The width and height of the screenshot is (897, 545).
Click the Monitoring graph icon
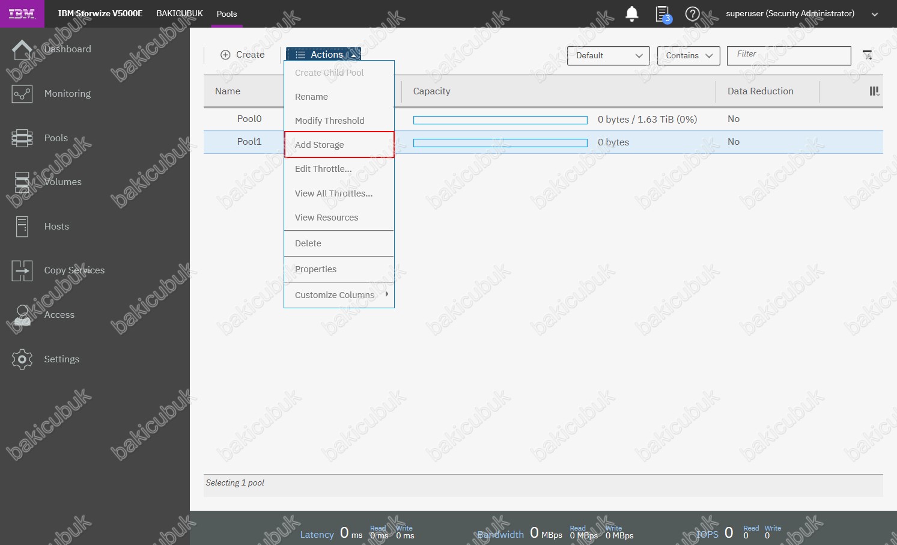(x=22, y=94)
